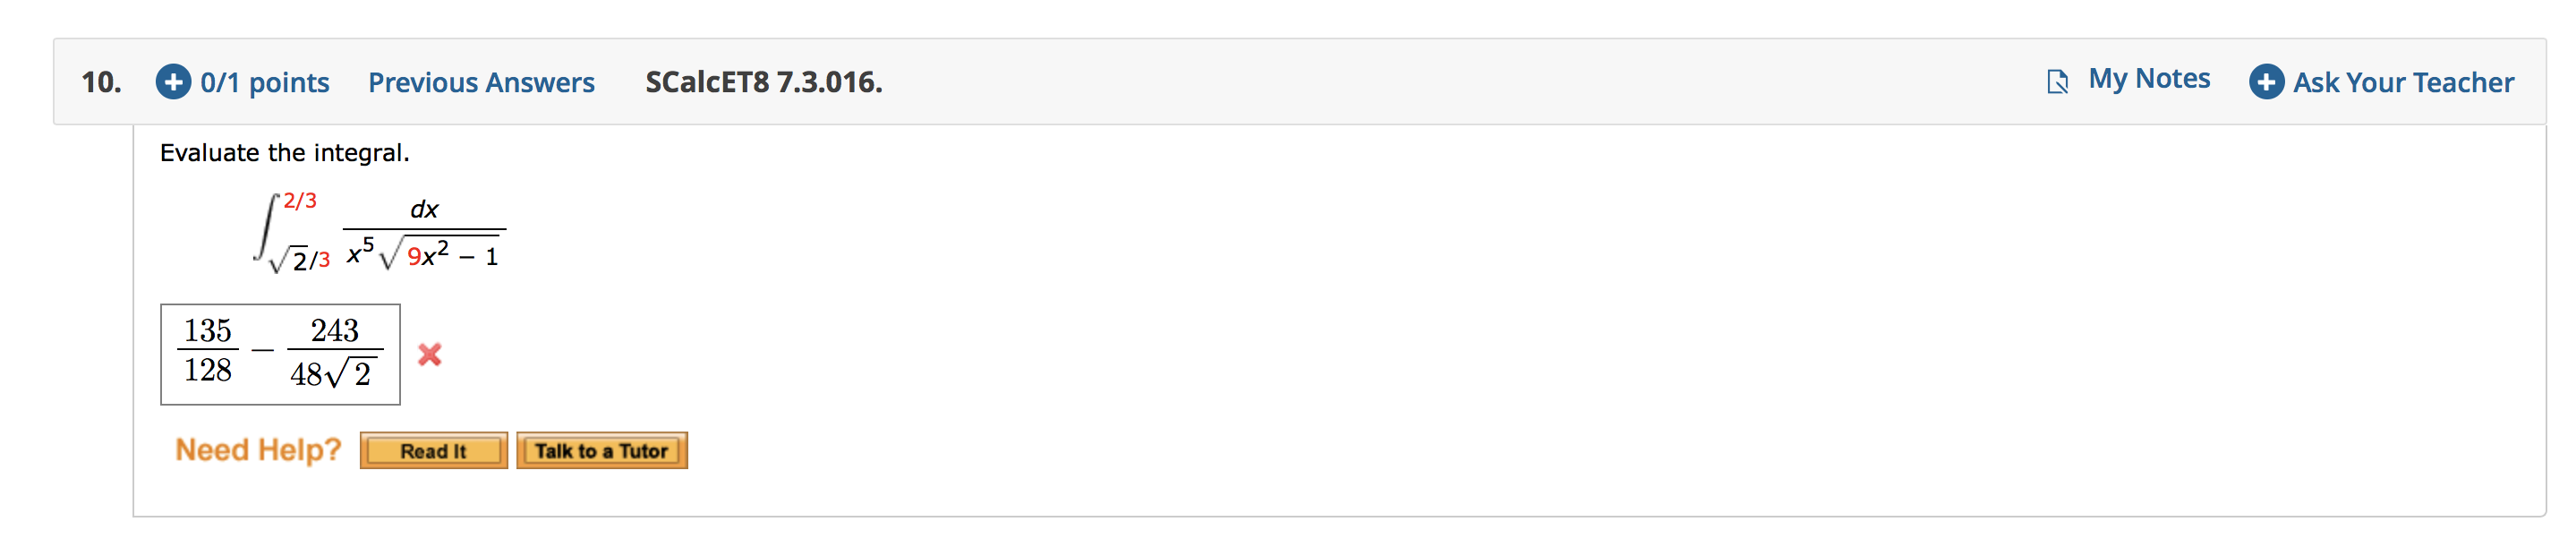
Task: Click the 0/1 points score indicator
Action: pos(264,82)
